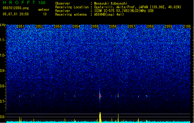Click the 0.7 frequency axis label
194x123 pixels.
point(2,101)
